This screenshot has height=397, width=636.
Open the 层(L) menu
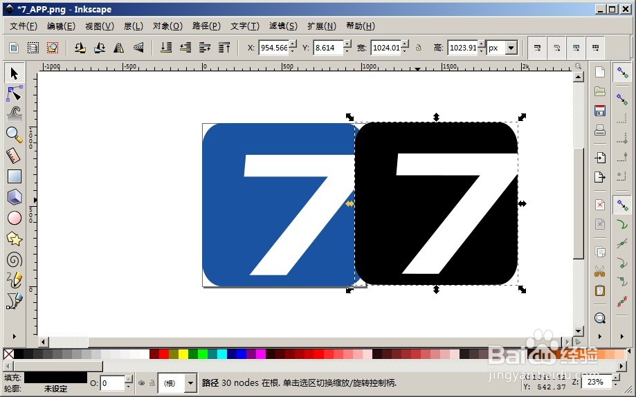133,26
